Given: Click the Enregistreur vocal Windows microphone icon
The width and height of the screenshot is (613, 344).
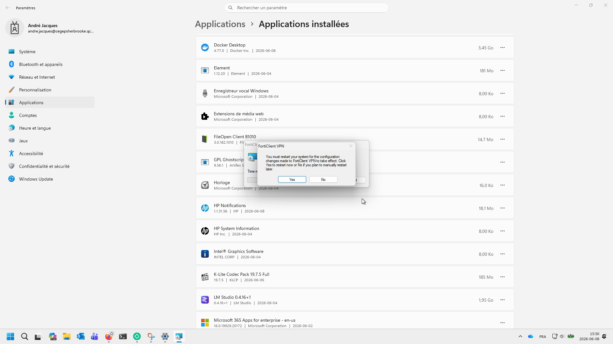Looking at the screenshot, I should [x=205, y=93].
